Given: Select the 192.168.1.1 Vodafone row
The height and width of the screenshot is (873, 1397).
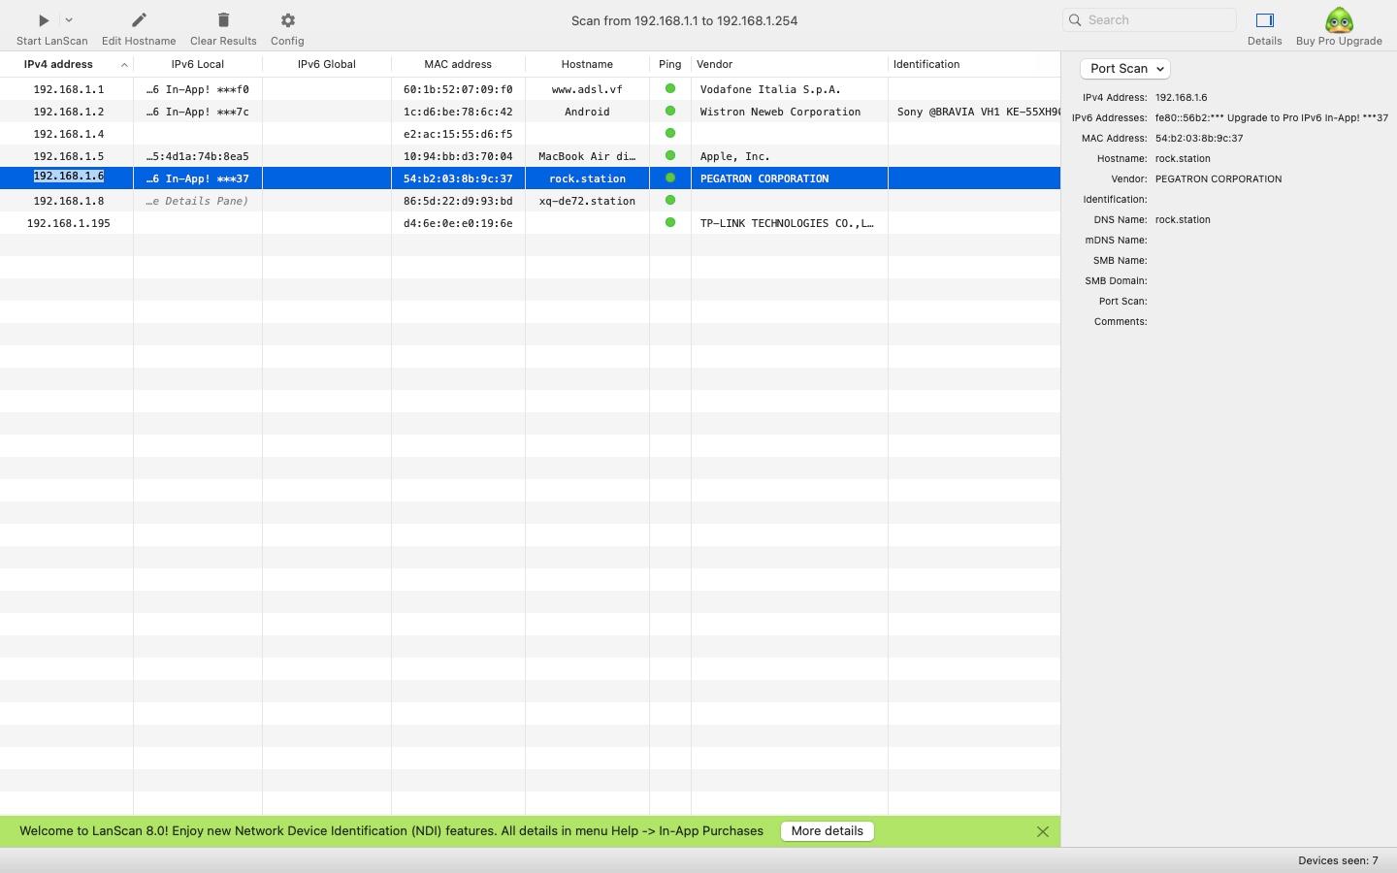Looking at the screenshot, I should 68,89.
